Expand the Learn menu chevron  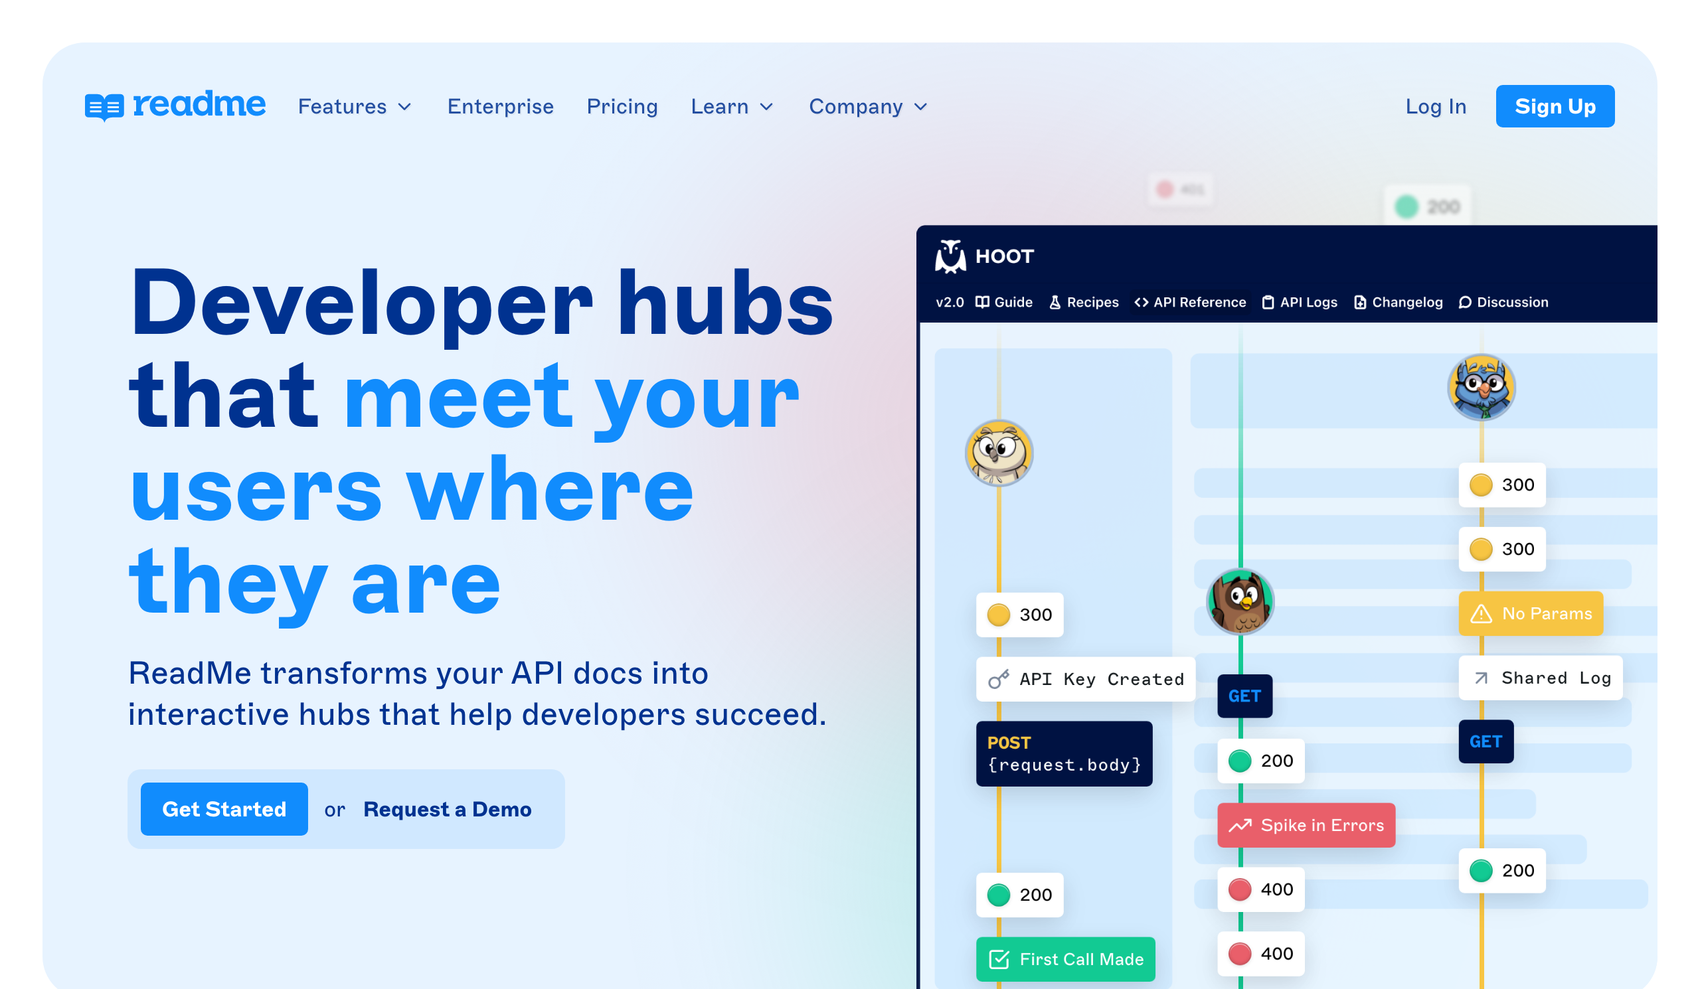[x=766, y=107]
